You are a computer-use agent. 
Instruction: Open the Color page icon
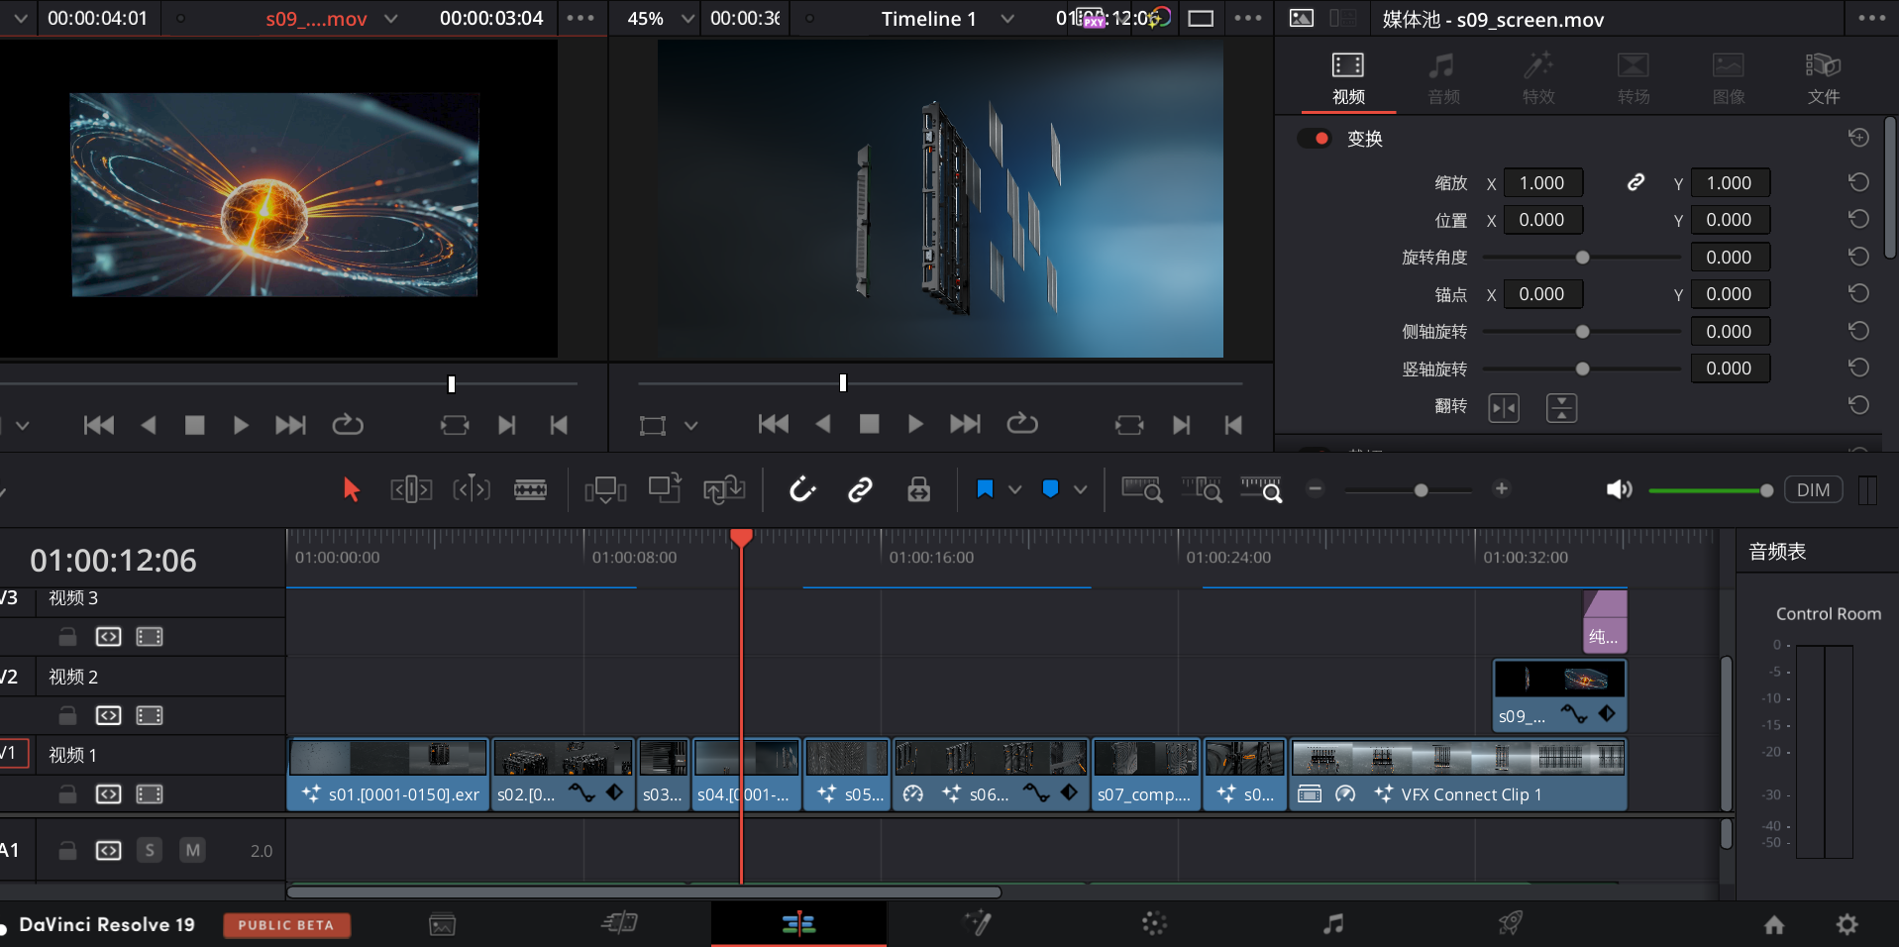1154,923
